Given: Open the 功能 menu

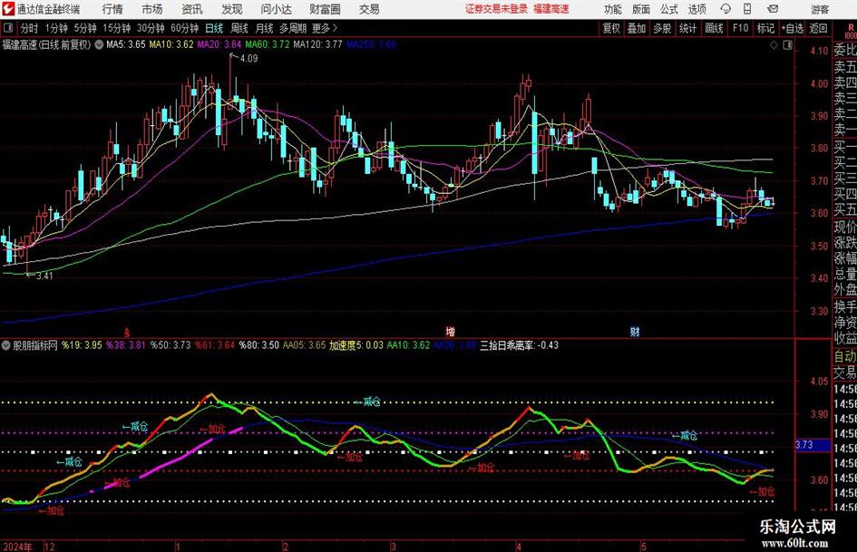Looking at the screenshot, I should (613, 9).
